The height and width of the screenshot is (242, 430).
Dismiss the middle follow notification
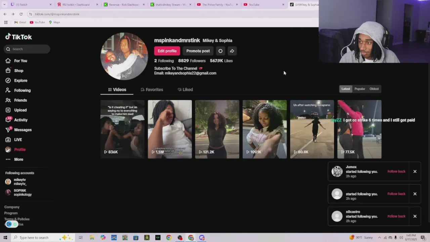pyautogui.click(x=415, y=194)
